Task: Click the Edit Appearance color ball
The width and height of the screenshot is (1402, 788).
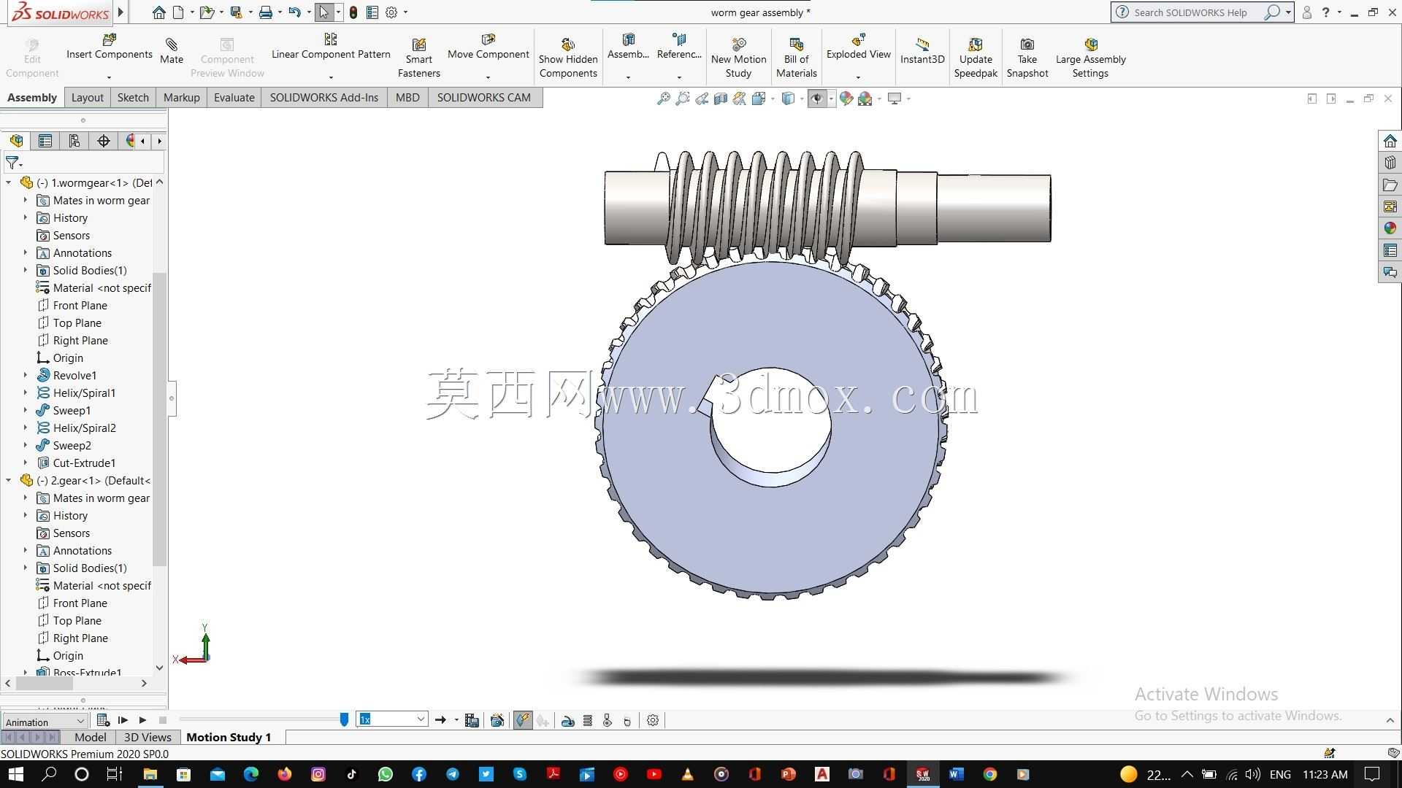Action: (x=846, y=98)
